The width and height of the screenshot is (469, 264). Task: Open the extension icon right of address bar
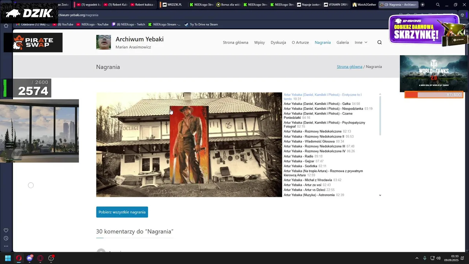click(462, 15)
